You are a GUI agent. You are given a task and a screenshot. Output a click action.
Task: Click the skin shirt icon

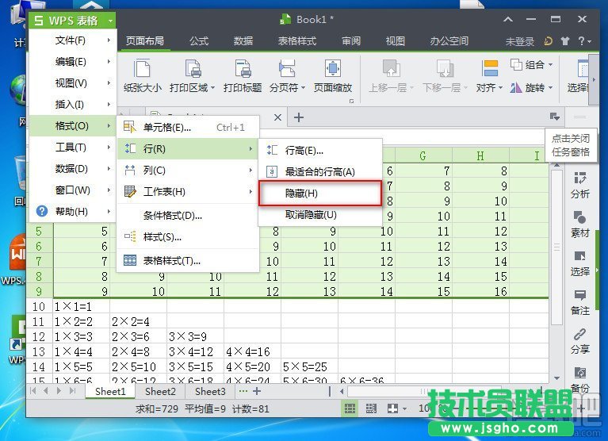click(x=565, y=40)
